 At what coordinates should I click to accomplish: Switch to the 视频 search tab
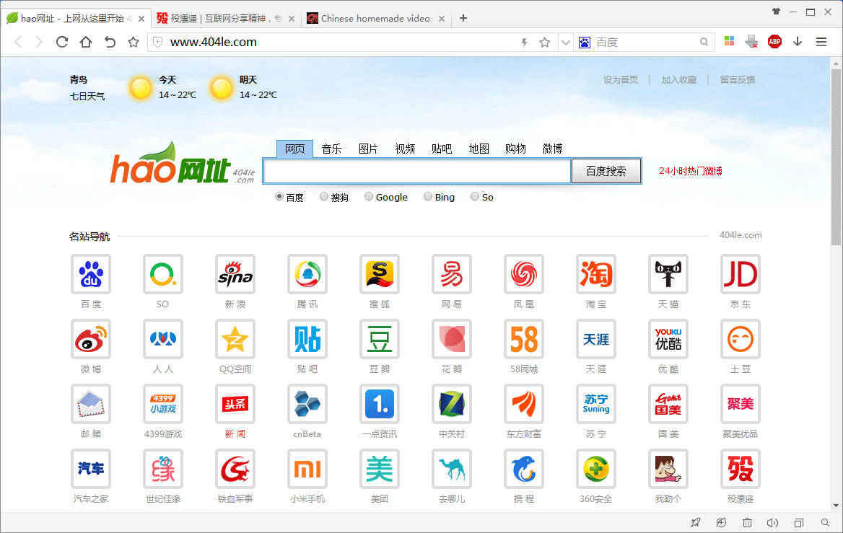point(405,149)
